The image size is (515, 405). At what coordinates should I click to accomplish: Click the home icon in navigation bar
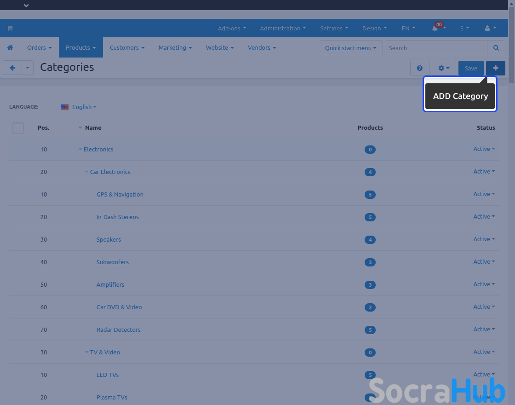[x=10, y=48]
